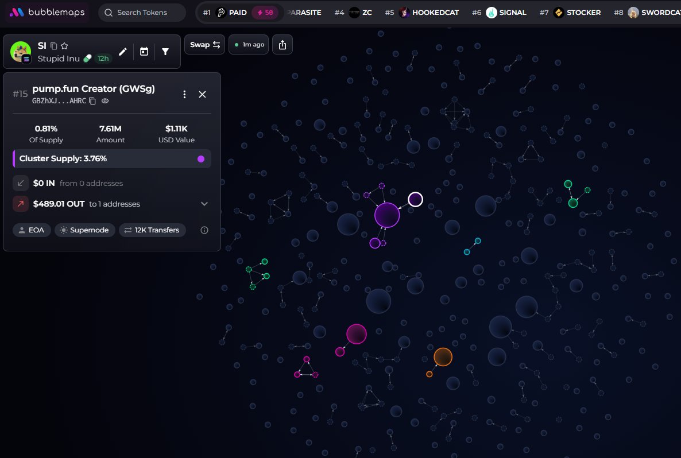Screen dimensions: 681x458
Task: Click the Cluster Supply purple dot
Action: tap(200, 159)
